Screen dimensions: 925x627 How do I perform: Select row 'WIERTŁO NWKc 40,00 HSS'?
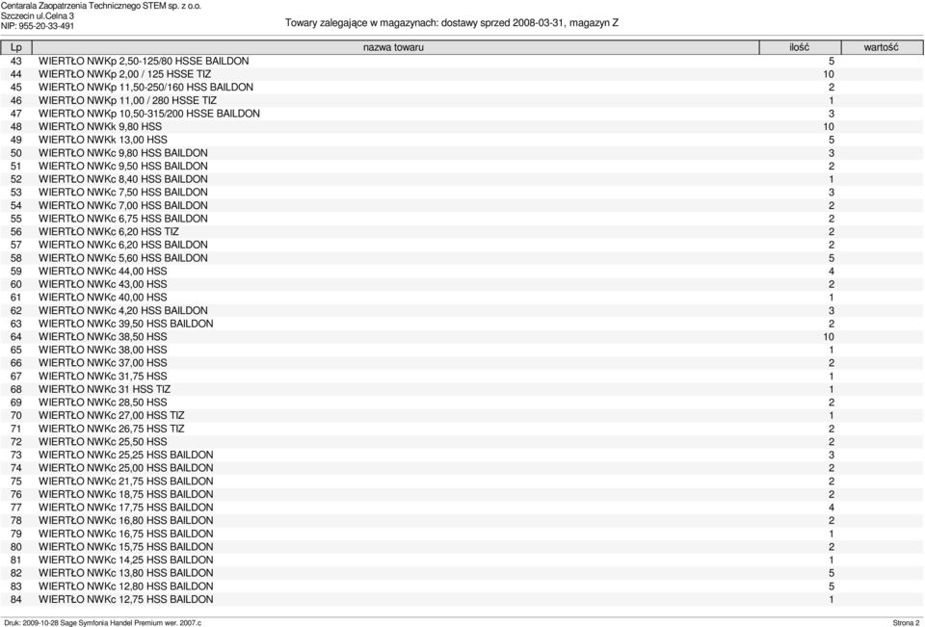click(462, 298)
